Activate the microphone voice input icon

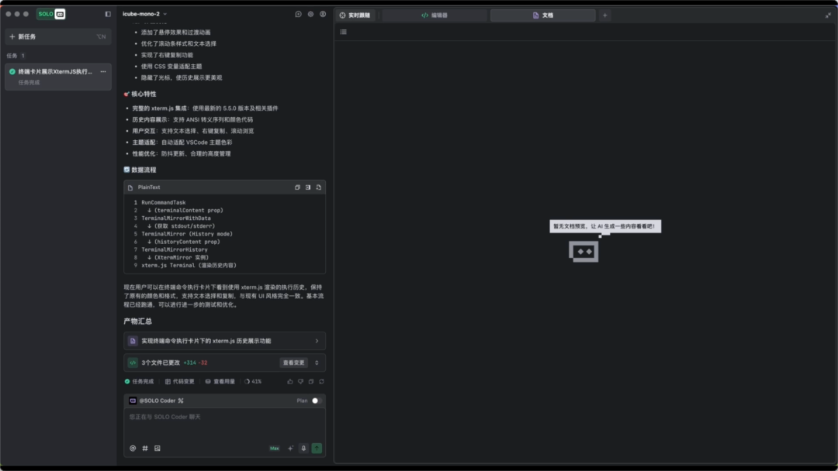pyautogui.click(x=303, y=448)
